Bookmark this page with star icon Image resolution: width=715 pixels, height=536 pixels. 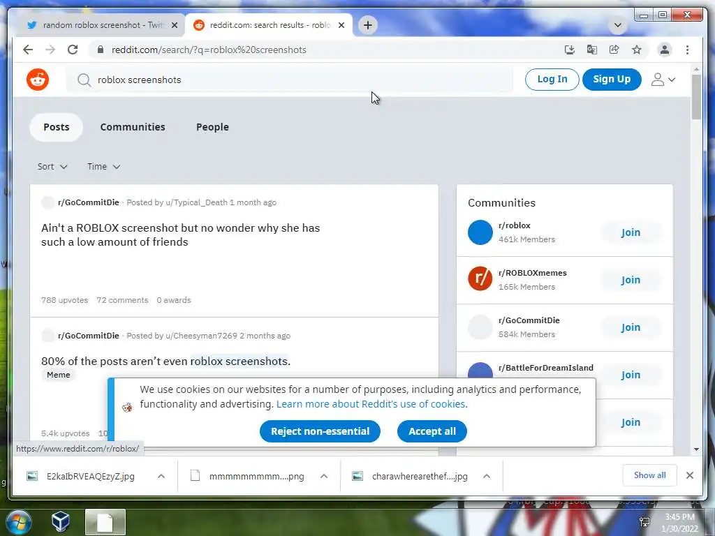(637, 50)
